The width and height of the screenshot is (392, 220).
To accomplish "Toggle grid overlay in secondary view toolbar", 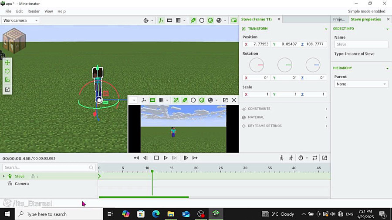I will (161, 100).
